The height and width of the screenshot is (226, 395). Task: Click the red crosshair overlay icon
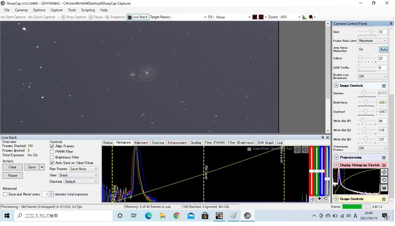(261, 17)
